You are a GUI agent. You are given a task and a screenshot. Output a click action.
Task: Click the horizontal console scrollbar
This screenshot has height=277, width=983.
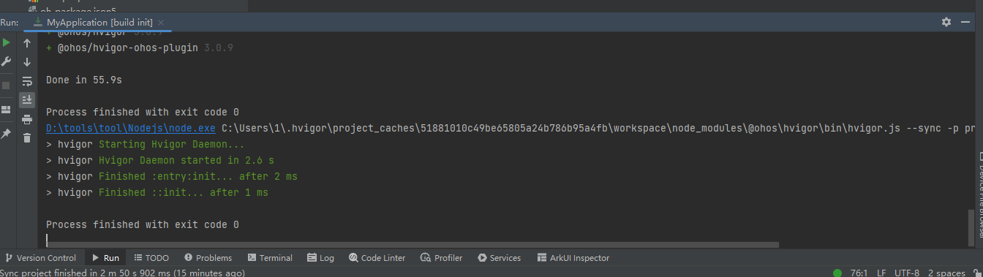point(413,245)
